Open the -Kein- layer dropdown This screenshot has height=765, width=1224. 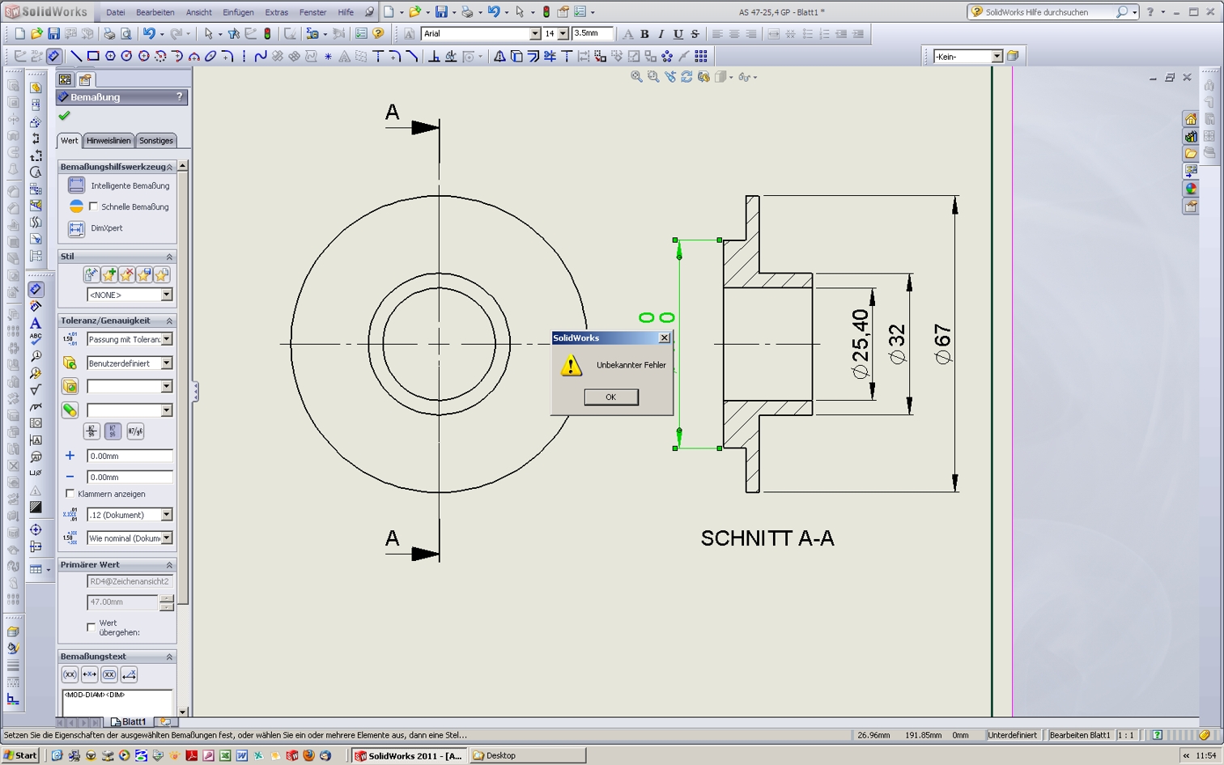pyautogui.click(x=997, y=56)
